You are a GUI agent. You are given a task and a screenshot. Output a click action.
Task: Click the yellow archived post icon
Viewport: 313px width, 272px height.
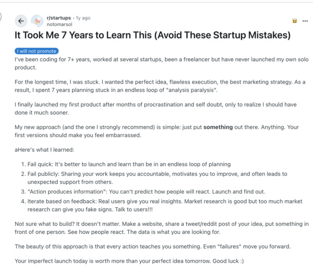pos(295,21)
